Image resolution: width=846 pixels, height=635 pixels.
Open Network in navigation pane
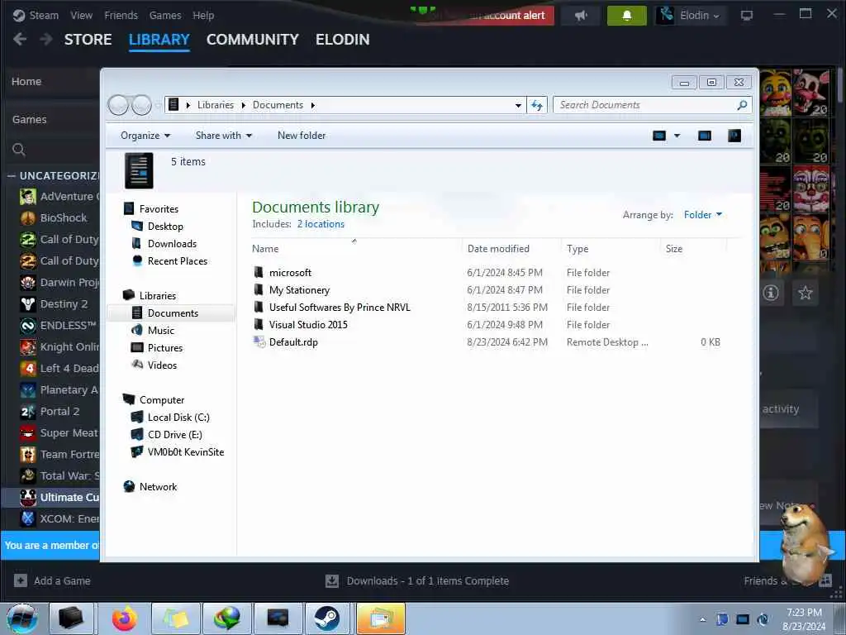158,486
